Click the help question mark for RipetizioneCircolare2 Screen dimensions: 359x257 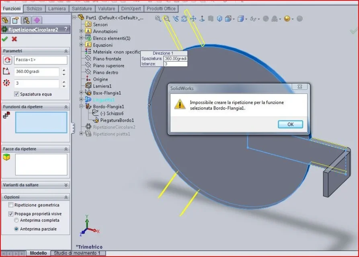tap(66, 29)
